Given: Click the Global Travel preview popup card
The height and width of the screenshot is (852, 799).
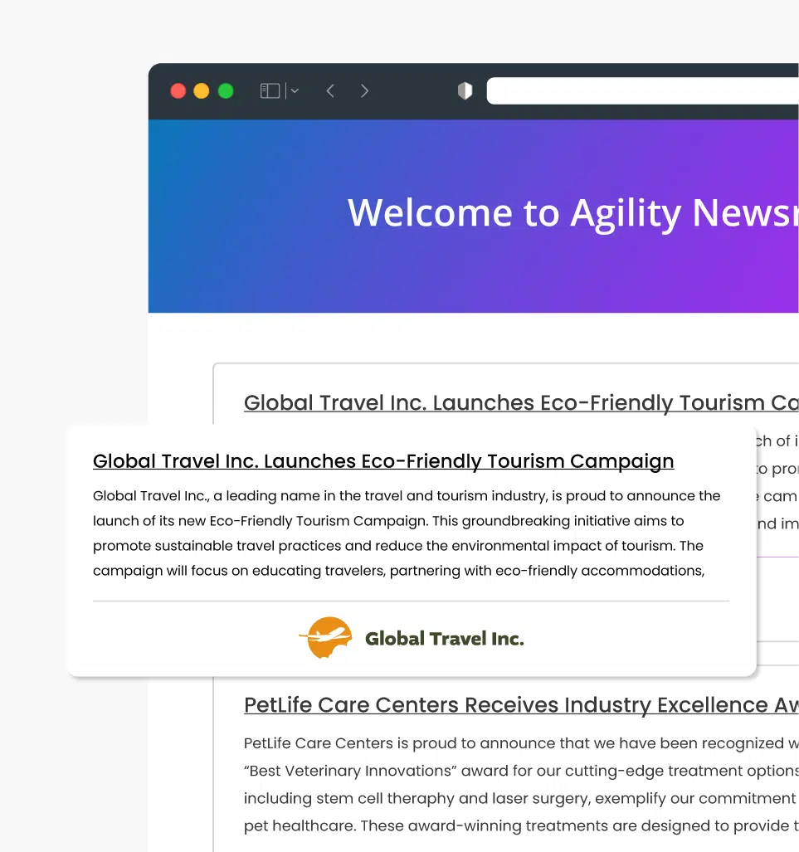Looking at the screenshot, I should pos(411,552).
